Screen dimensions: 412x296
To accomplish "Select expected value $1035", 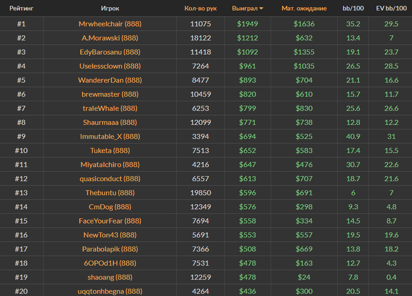I will (x=304, y=66).
